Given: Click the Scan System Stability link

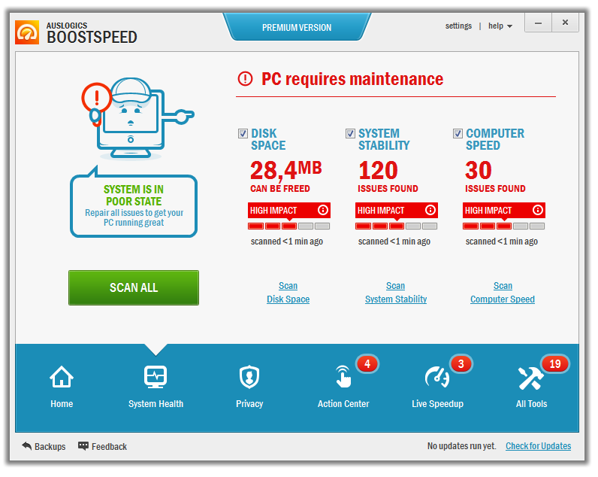Looking at the screenshot, I should tap(395, 293).
